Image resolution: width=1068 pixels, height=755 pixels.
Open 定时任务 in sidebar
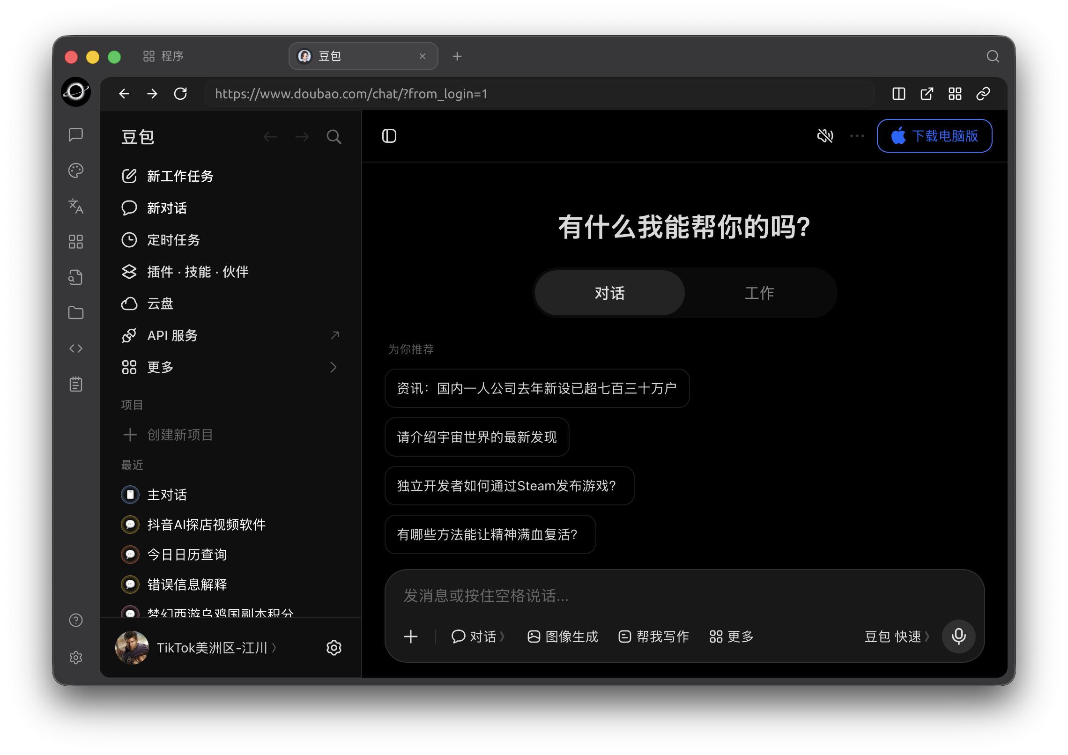230,240
